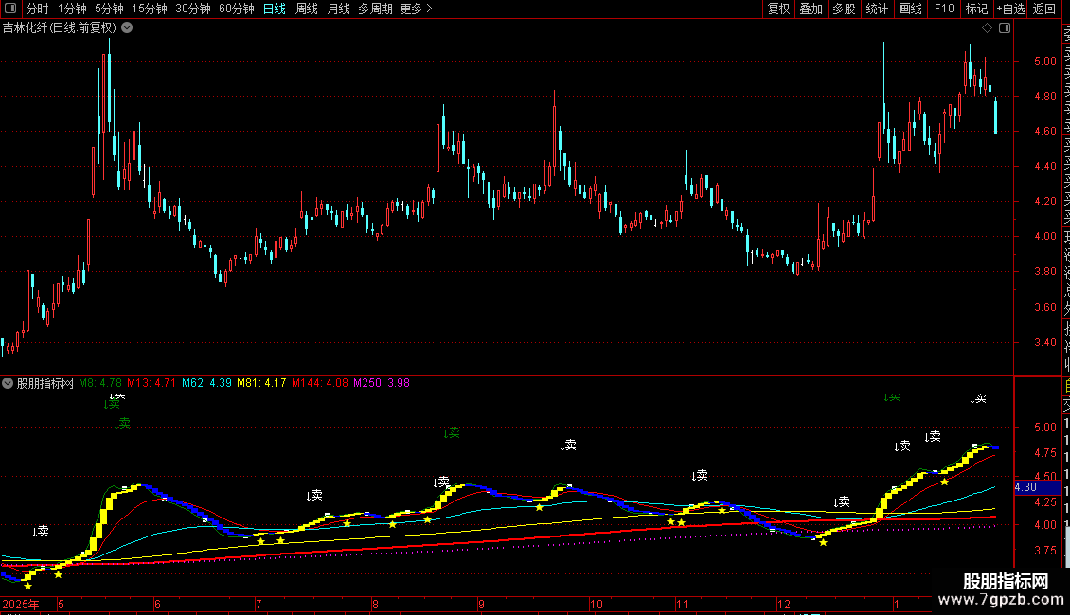
Task: Click the 2025年 label on time axis
Action: tap(21, 604)
